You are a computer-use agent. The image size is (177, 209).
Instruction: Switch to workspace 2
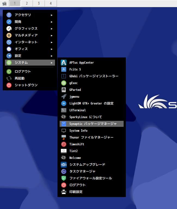click(27, 3)
